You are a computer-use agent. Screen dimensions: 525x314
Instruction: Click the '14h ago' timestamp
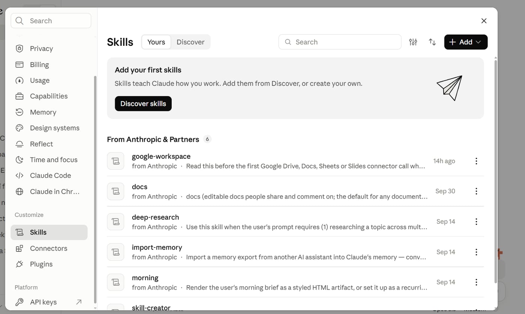pos(444,161)
